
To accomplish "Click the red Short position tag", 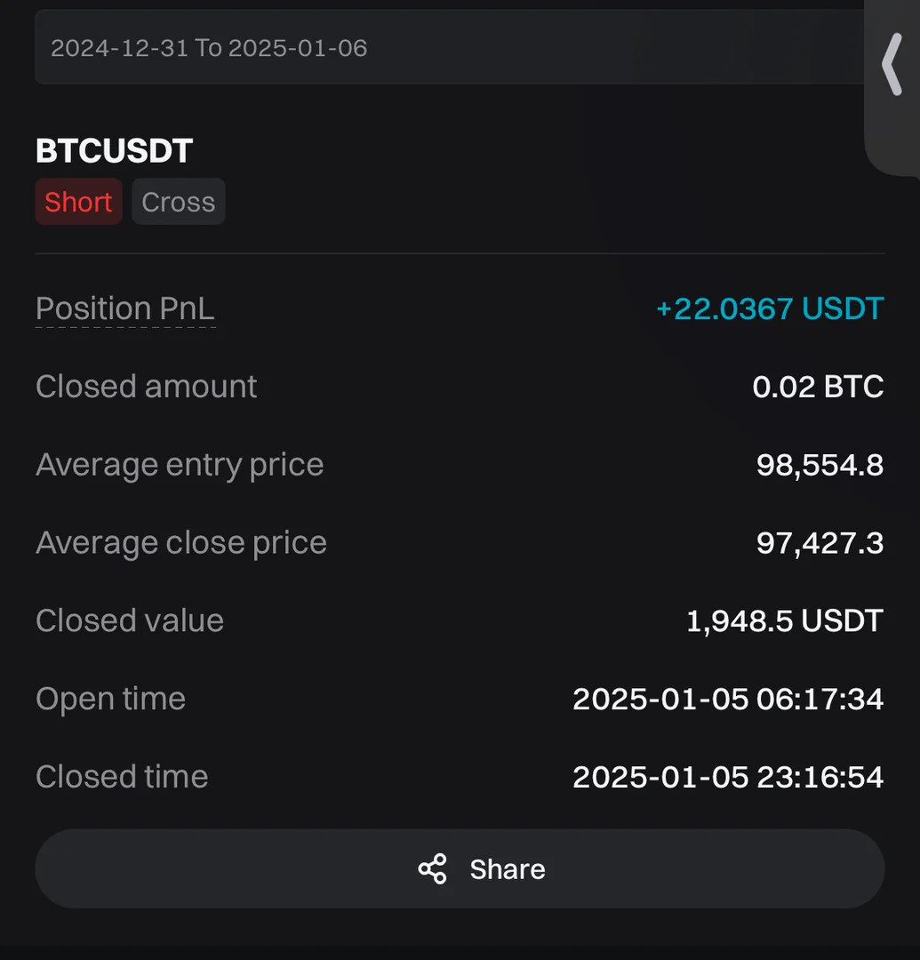I will pyautogui.click(x=78, y=202).
